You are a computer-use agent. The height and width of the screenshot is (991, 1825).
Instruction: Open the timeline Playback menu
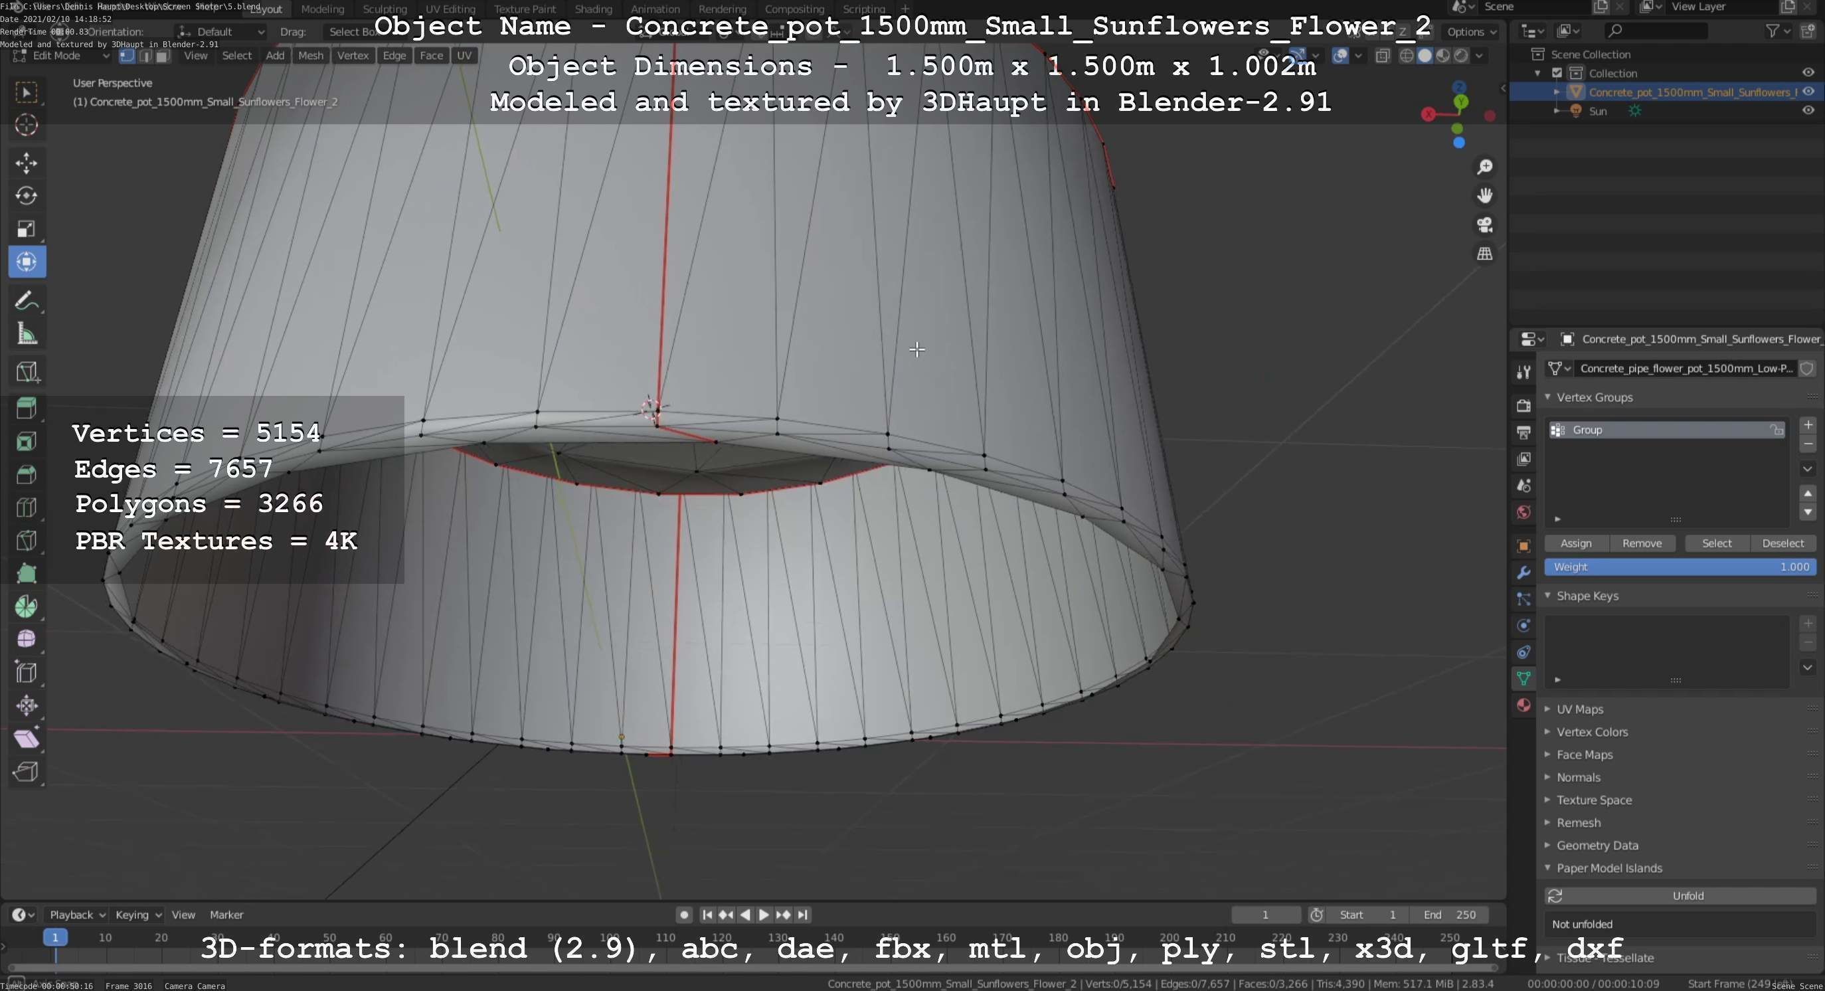pos(76,915)
